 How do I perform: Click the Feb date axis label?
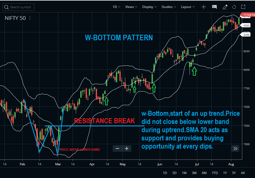[22, 164]
